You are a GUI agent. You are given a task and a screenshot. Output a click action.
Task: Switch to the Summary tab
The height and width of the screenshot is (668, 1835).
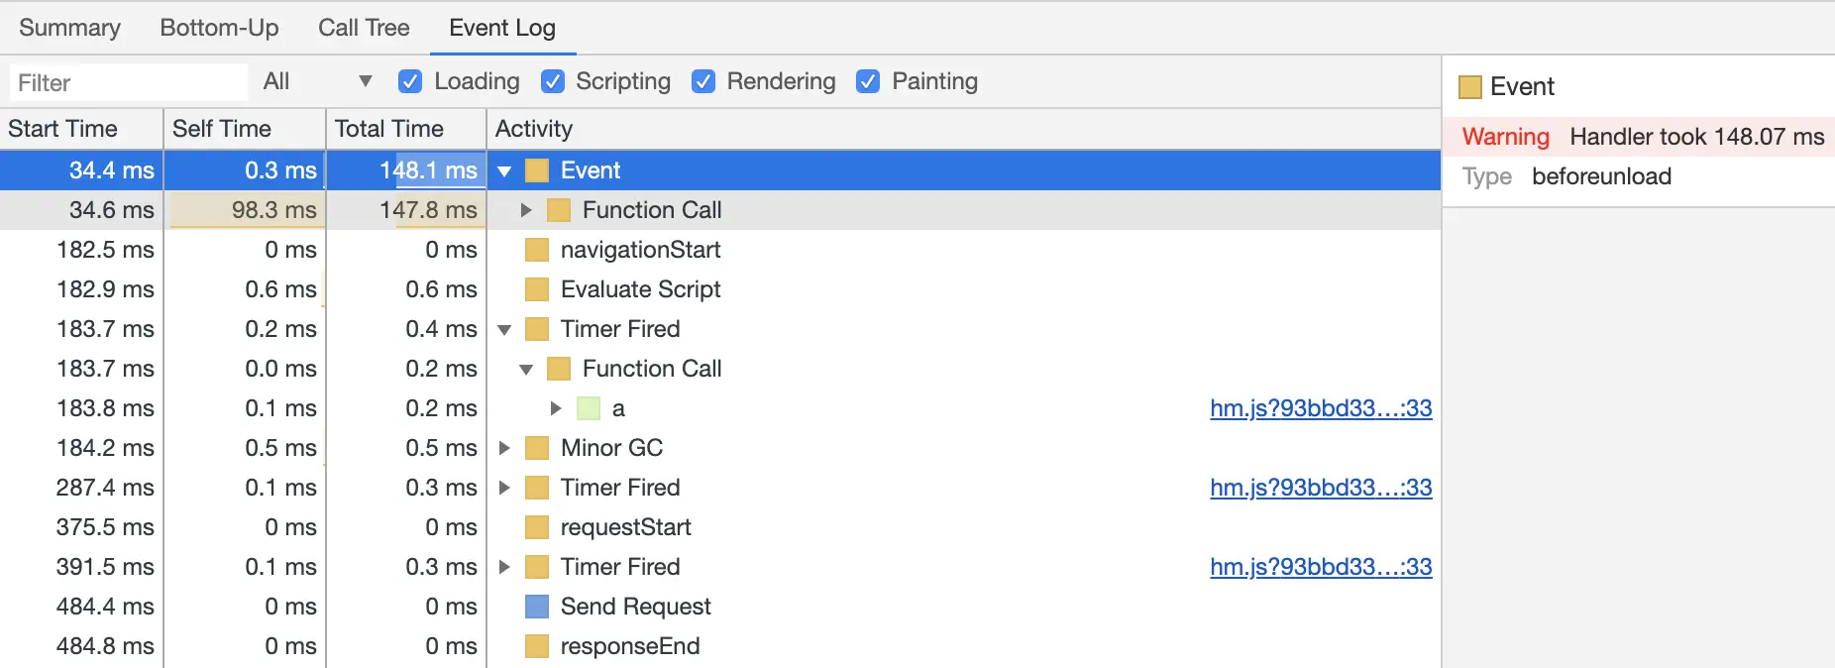coord(69,28)
